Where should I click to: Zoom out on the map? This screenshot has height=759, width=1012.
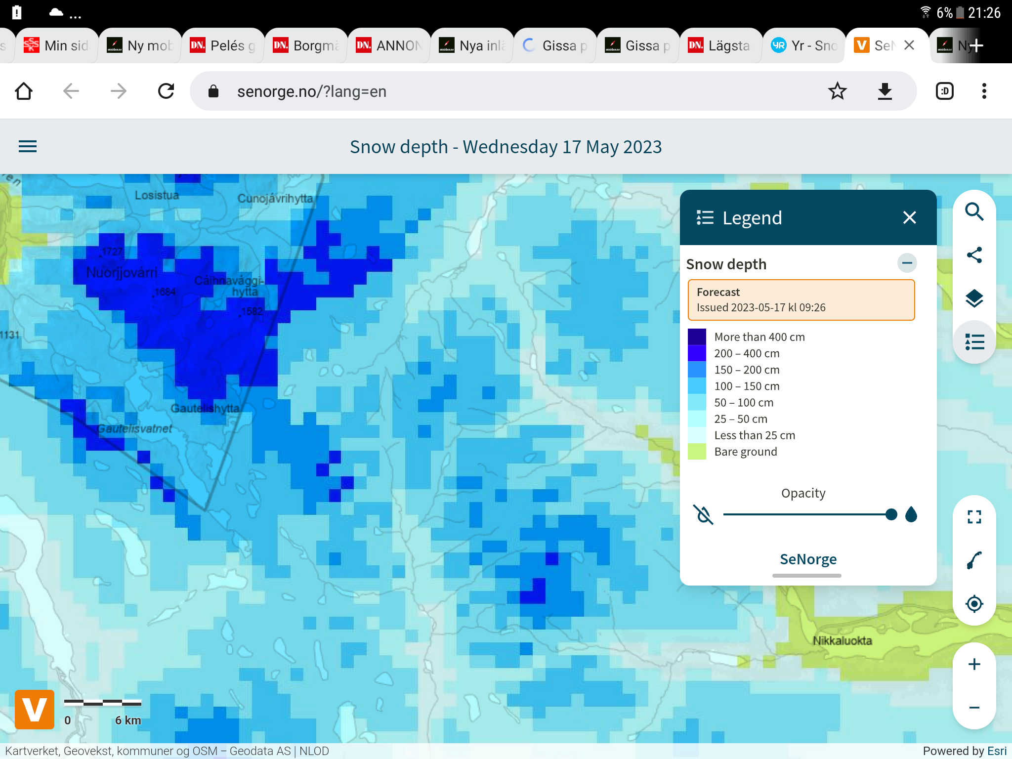tap(974, 708)
